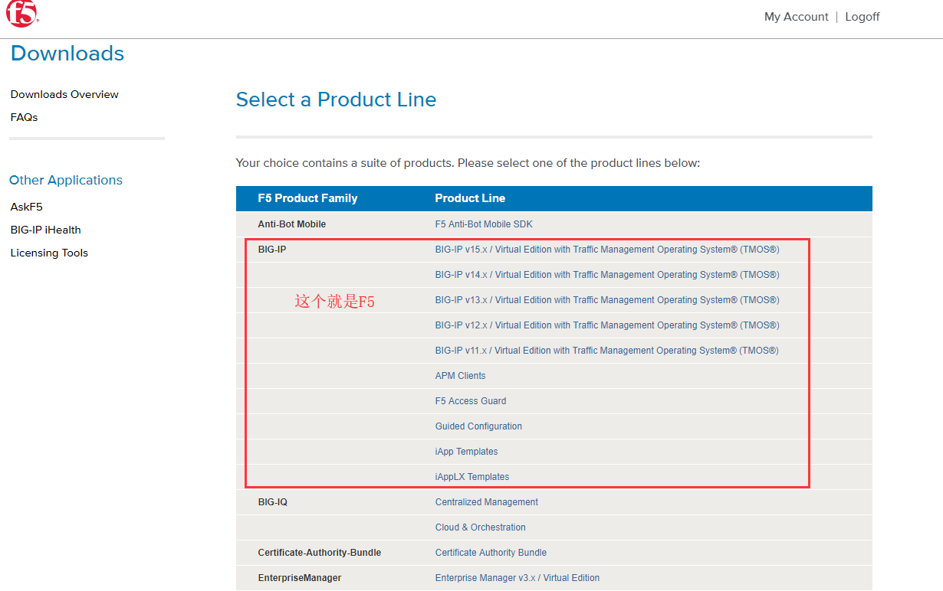943x591 pixels.
Task: Open Certificate Authority Bundle link
Action: click(491, 553)
